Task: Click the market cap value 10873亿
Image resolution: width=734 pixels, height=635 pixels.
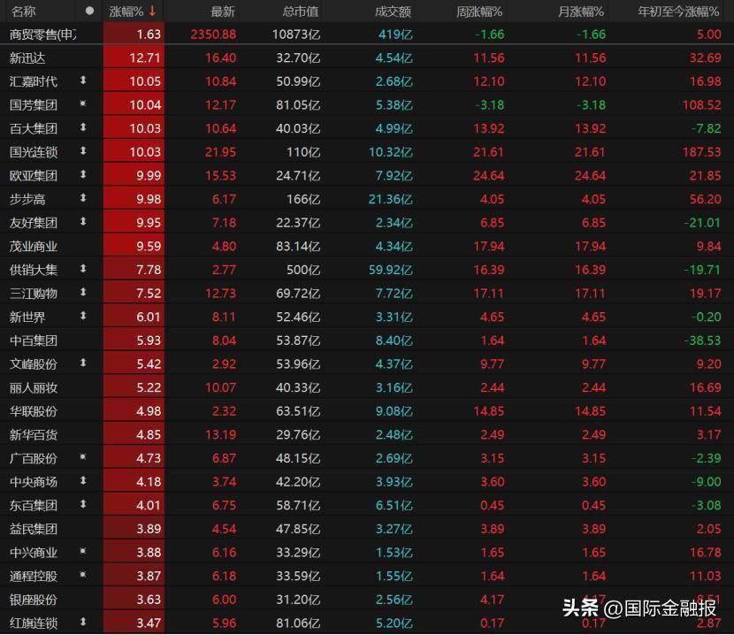Action: [296, 34]
